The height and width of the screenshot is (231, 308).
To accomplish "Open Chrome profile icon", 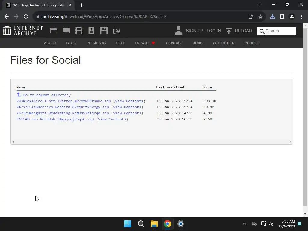I will (292, 17).
